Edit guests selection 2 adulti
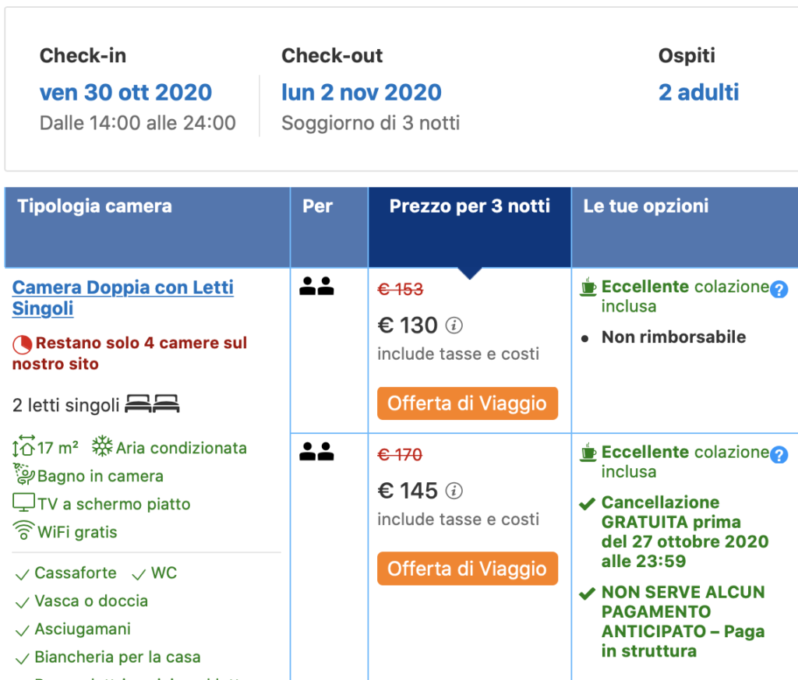The image size is (798, 680). 698,93
